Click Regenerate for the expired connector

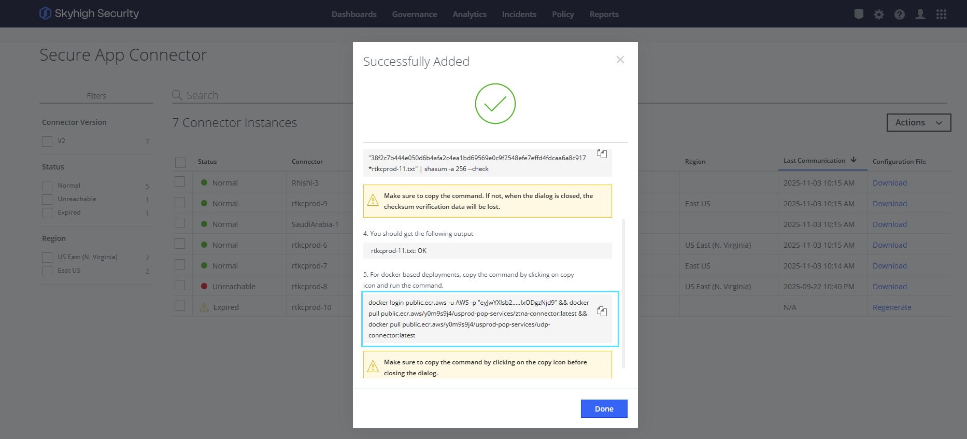891,307
